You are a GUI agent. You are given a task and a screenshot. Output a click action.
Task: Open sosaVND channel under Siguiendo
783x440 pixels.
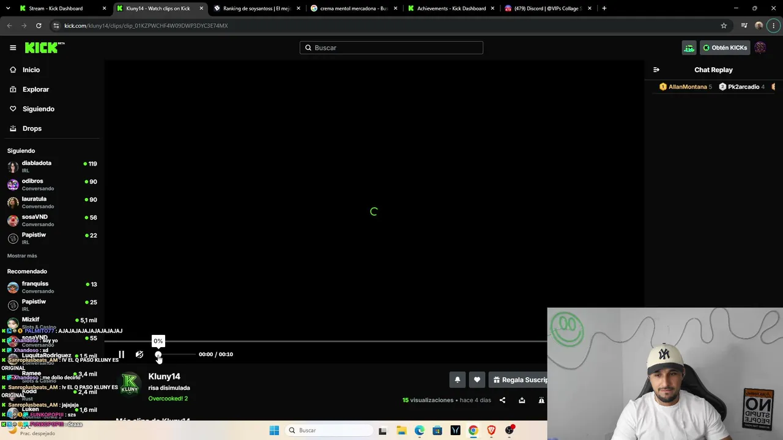point(52,220)
